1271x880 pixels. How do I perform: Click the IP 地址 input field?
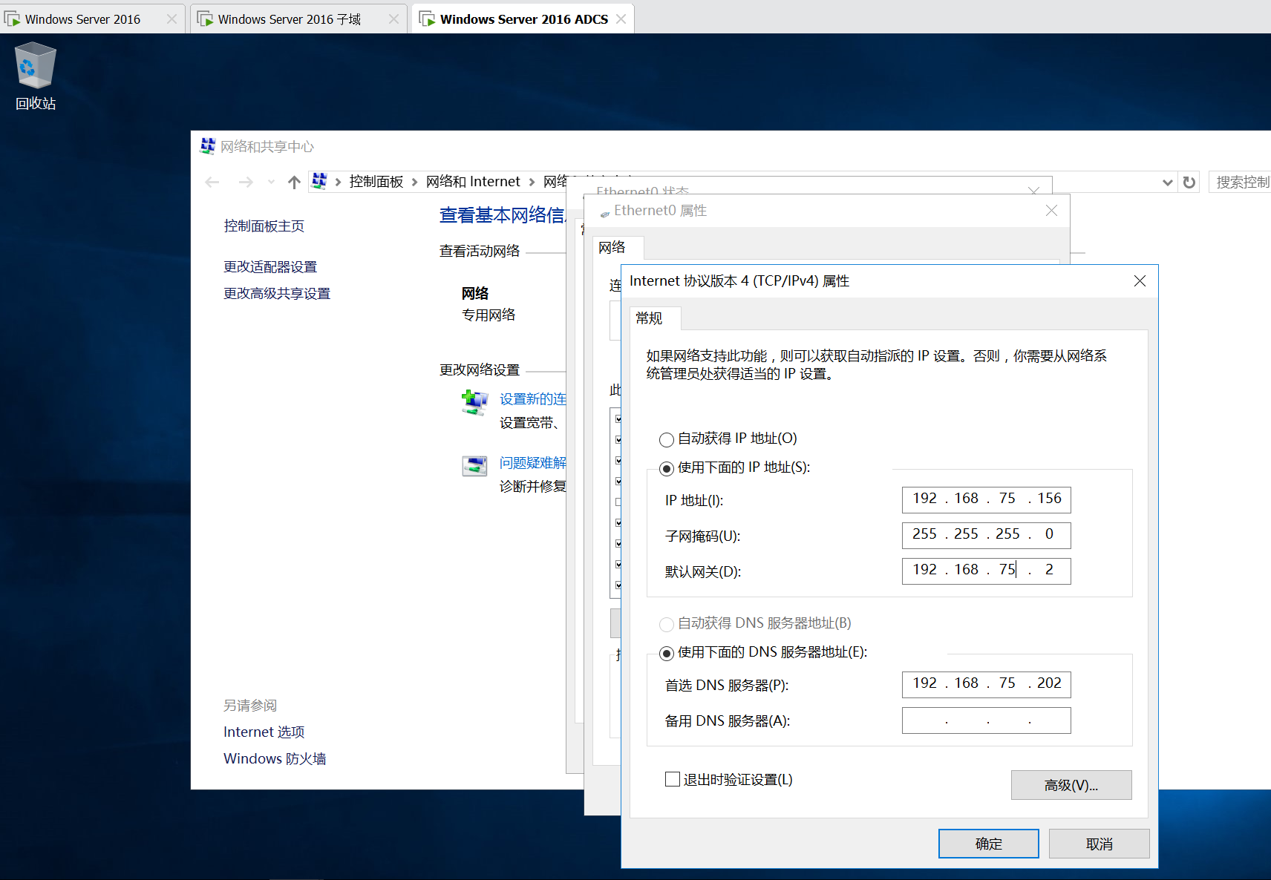(x=986, y=499)
